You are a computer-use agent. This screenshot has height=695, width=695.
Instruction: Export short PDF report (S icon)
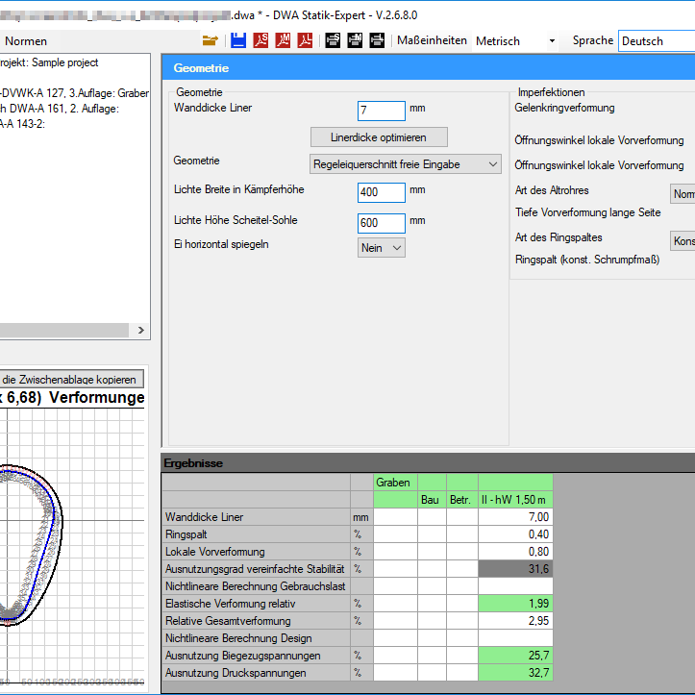click(x=261, y=40)
